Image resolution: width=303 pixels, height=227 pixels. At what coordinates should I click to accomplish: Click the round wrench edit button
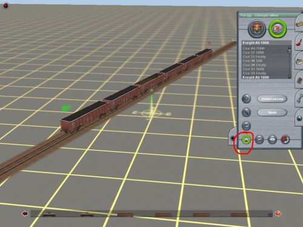pyautogui.click(x=246, y=113)
